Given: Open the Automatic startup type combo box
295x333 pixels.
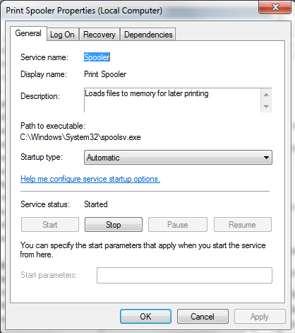Looking at the screenshot, I should pyautogui.click(x=178, y=158).
